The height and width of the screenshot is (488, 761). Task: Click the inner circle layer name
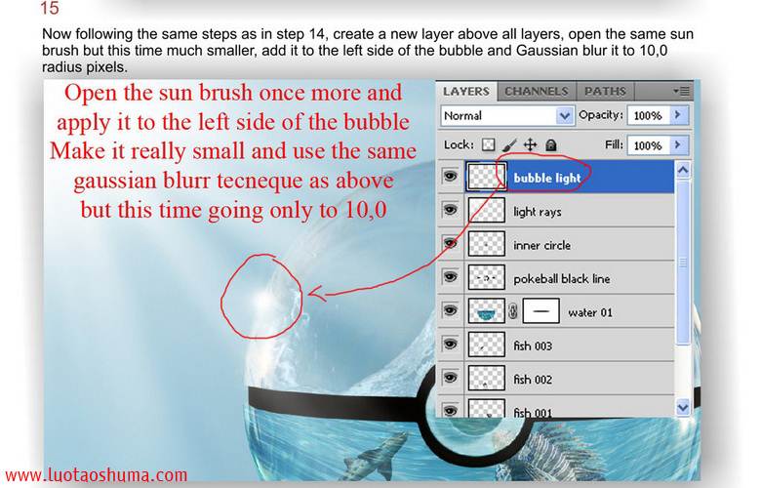[x=541, y=245]
